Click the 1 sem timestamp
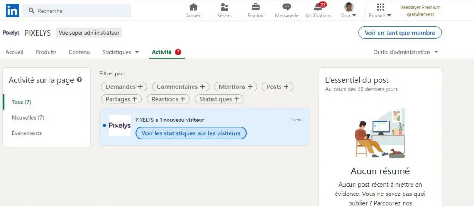474x206 pixels. [x=296, y=120]
